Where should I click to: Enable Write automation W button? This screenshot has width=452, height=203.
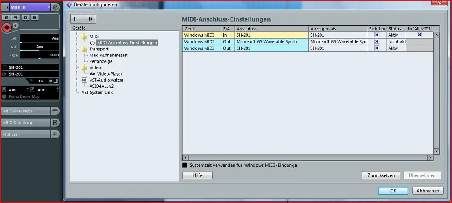point(34,18)
